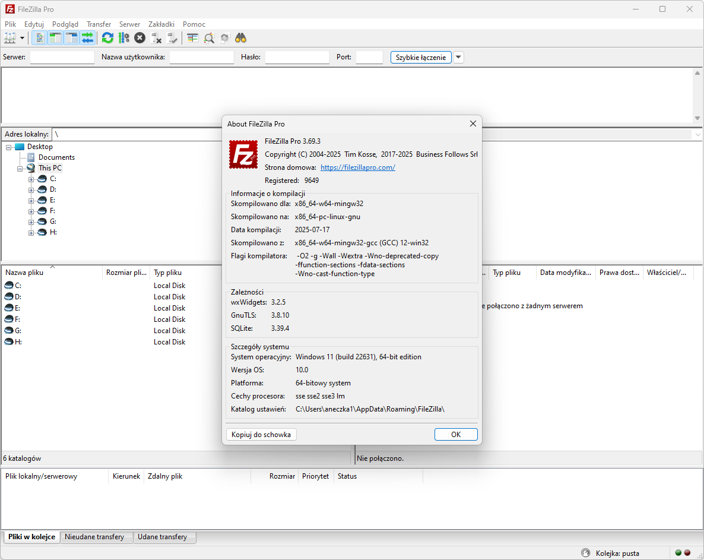
Task: Click the FileZilla Pro logo in About dialog
Action: 243,154
